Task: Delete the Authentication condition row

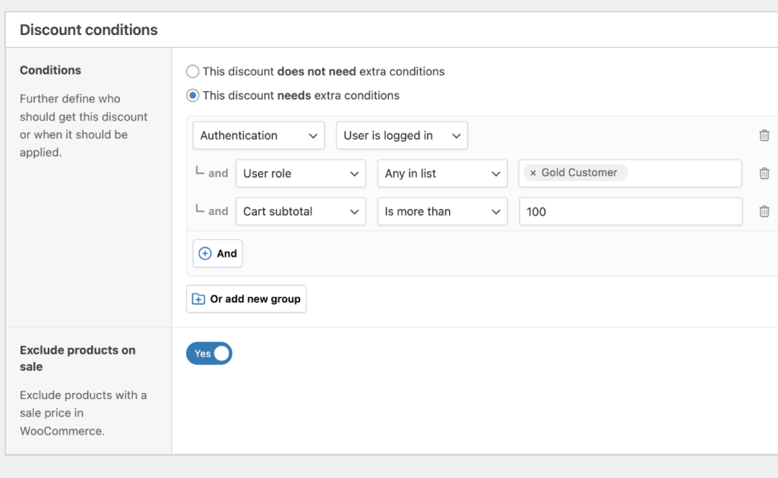Action: click(764, 135)
